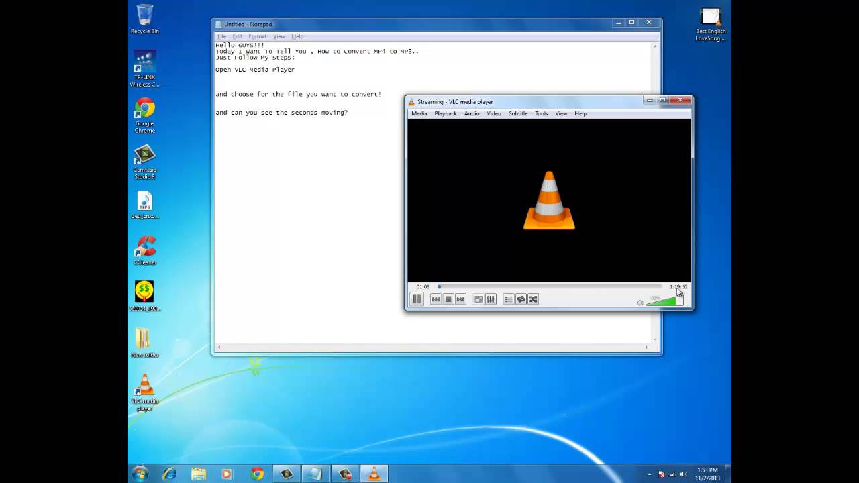This screenshot has width=859, height=483.
Task: Open VLC Help menu
Action: click(x=580, y=113)
